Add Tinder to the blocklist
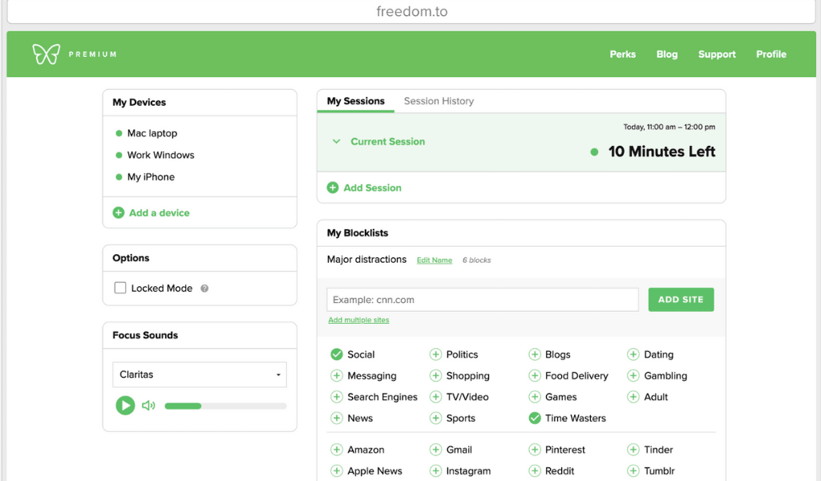821x481 pixels. 633,450
